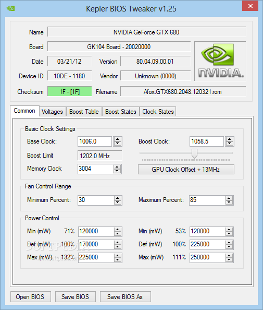Click the Name field NVIDIA GeForce GTX 680
The width and height of the screenshot is (263, 310).
tap(146, 32)
